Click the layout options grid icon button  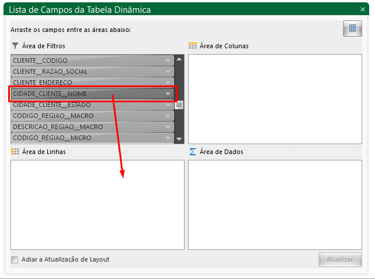352,28
